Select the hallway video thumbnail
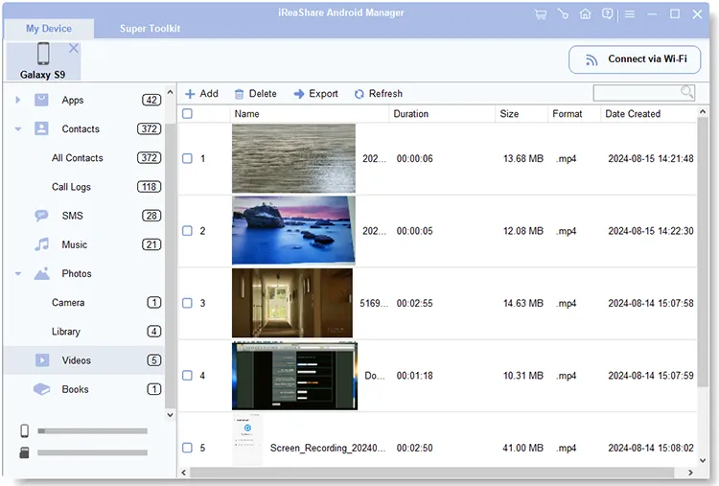This screenshot has width=719, height=486. (292, 303)
